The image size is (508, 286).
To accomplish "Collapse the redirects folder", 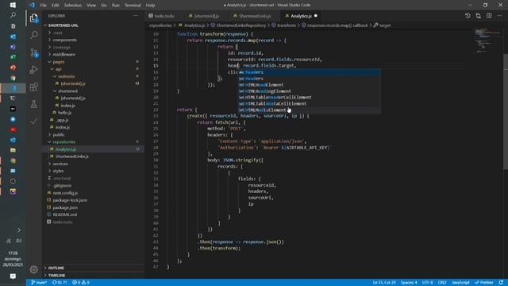I will [x=66, y=76].
